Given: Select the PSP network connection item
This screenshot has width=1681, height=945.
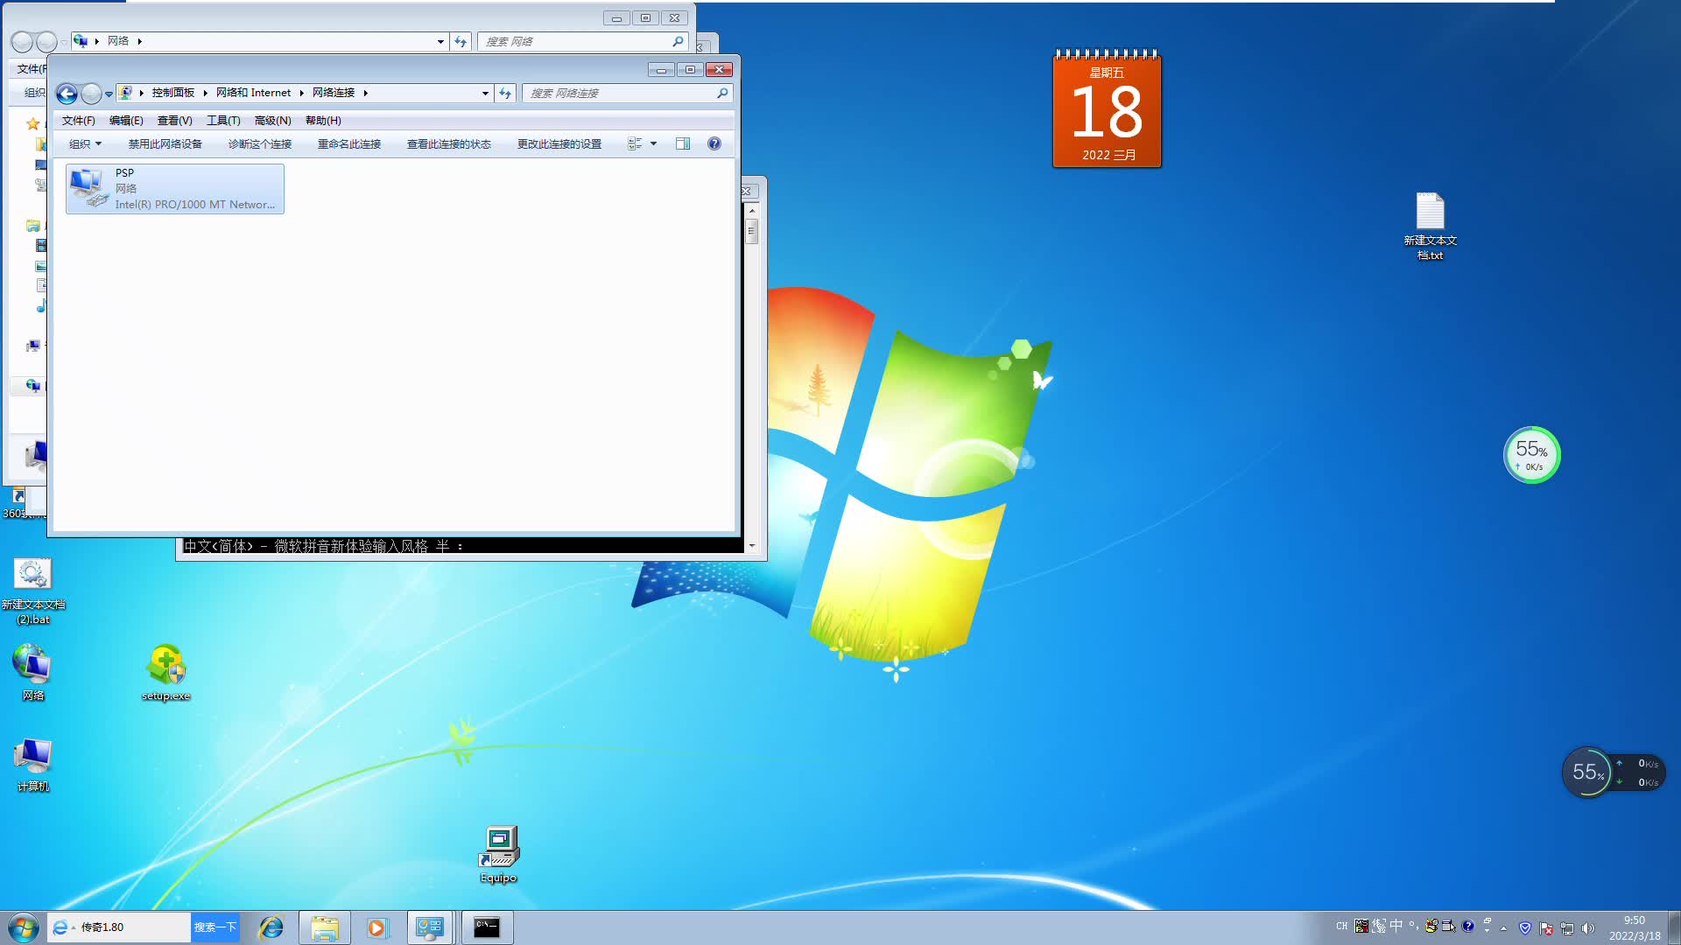Looking at the screenshot, I should pyautogui.click(x=175, y=189).
